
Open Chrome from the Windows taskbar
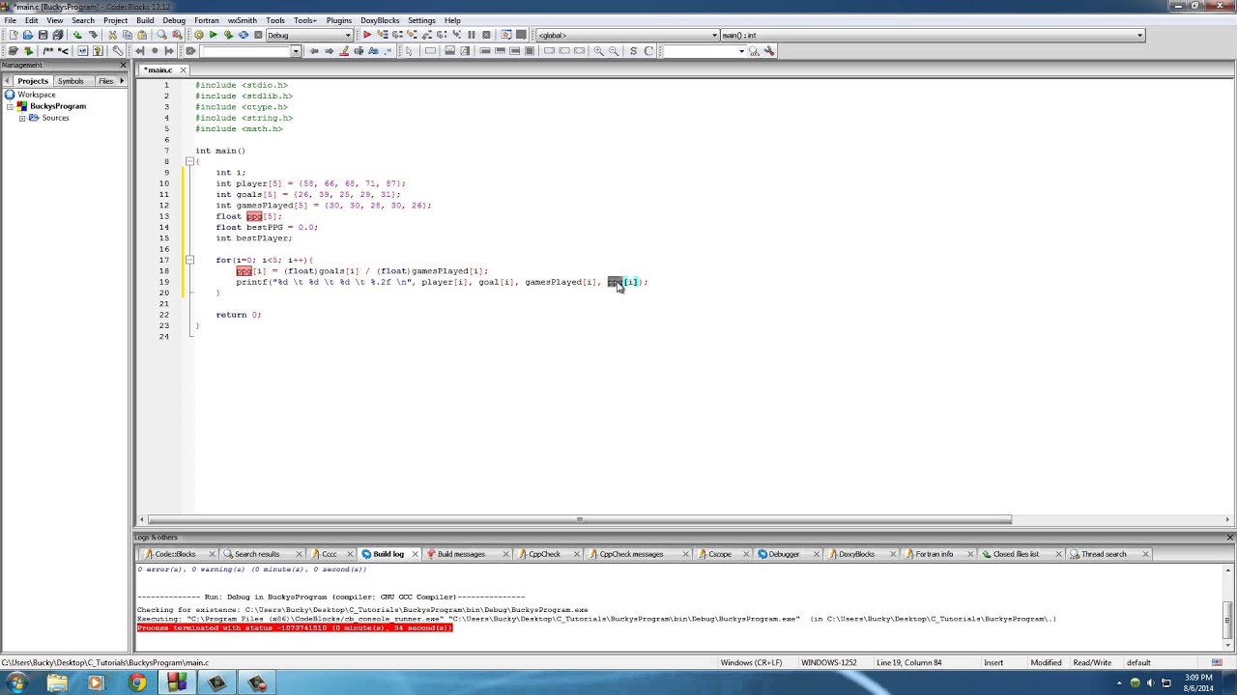136,683
